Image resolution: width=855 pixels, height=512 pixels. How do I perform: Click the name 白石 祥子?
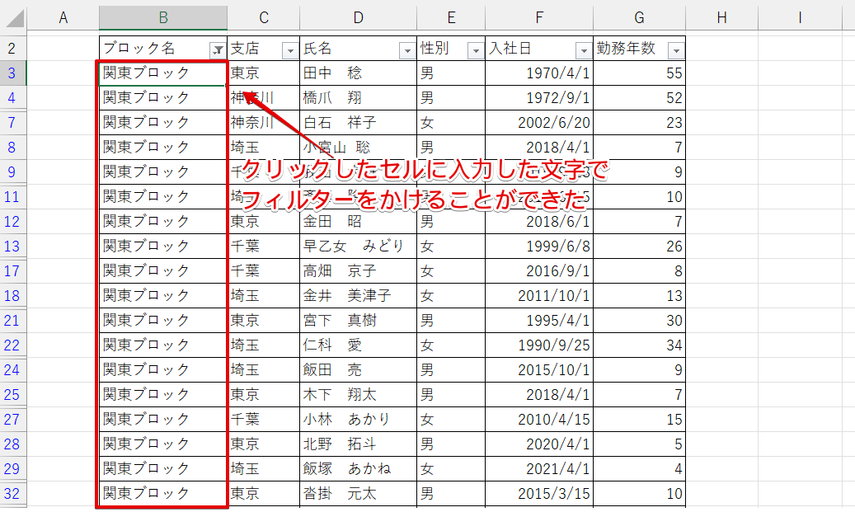(x=340, y=123)
